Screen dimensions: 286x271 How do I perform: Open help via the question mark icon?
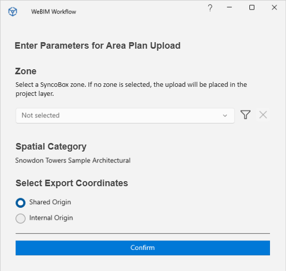click(x=210, y=8)
